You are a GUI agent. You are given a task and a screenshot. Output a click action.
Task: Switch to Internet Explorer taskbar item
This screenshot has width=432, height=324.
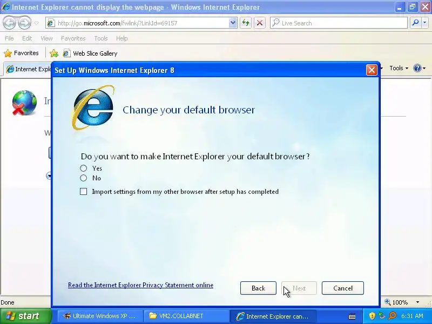tap(273, 316)
